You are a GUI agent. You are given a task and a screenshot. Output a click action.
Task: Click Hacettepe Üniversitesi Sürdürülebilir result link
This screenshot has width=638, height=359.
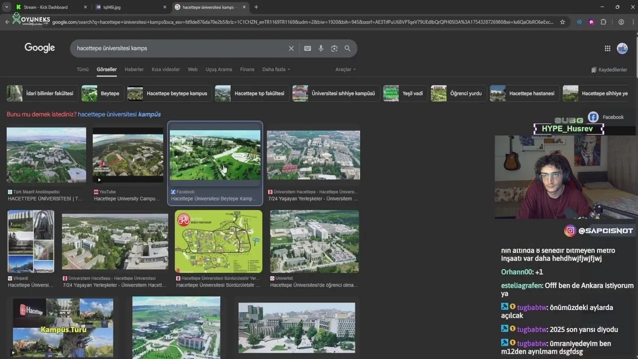[x=218, y=285]
